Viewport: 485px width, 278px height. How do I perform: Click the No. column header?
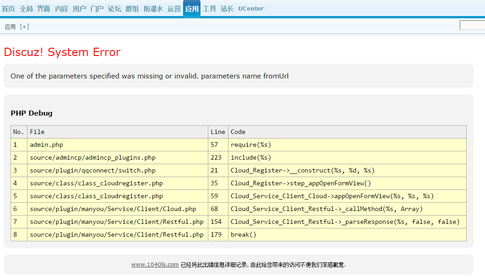(19, 132)
